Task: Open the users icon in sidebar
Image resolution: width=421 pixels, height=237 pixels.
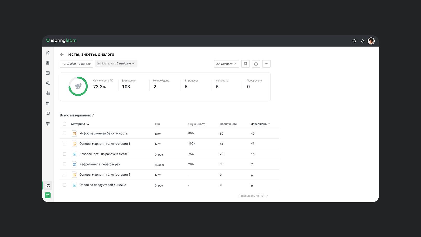Action: tap(48, 83)
